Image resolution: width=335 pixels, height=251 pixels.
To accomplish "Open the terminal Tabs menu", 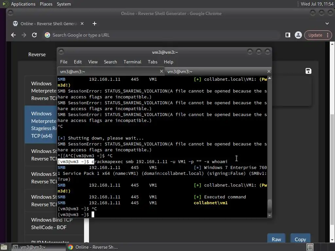I will point(152,62).
